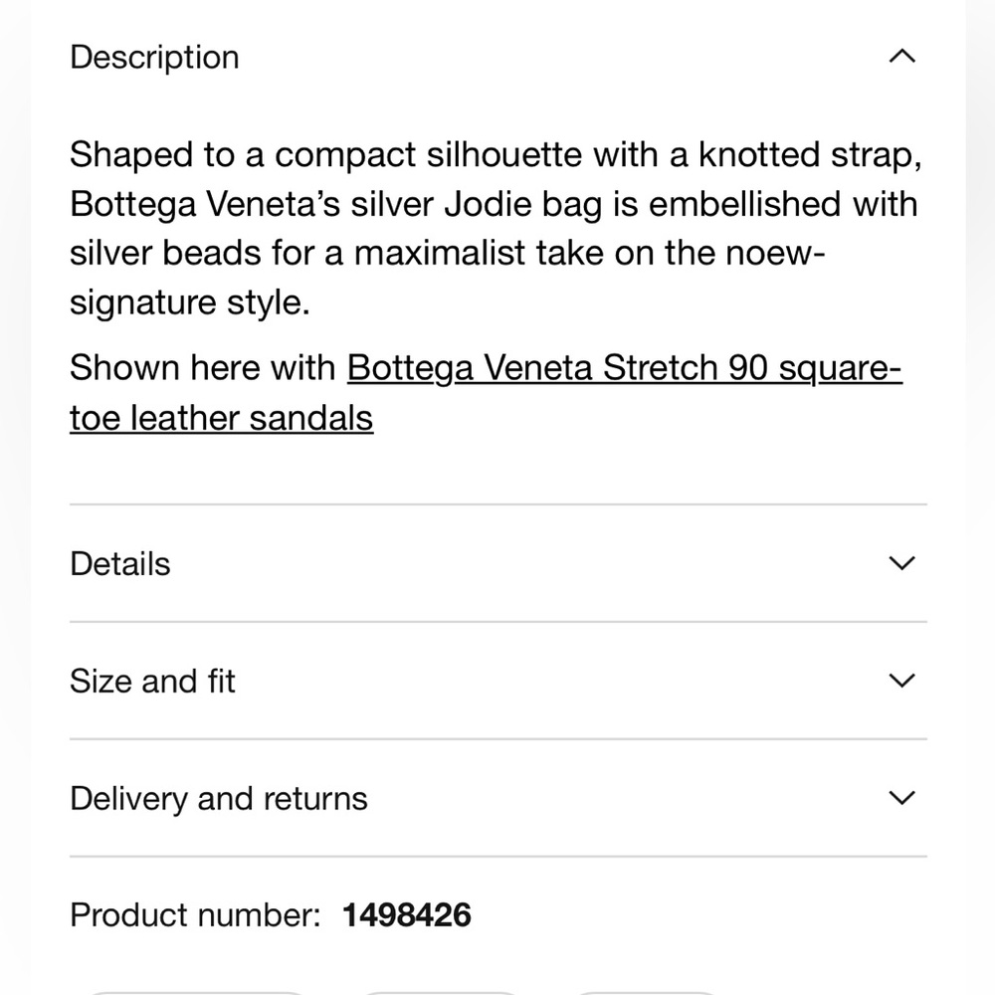
Task: Expand Delivery and returns label
Action: tap(219, 799)
